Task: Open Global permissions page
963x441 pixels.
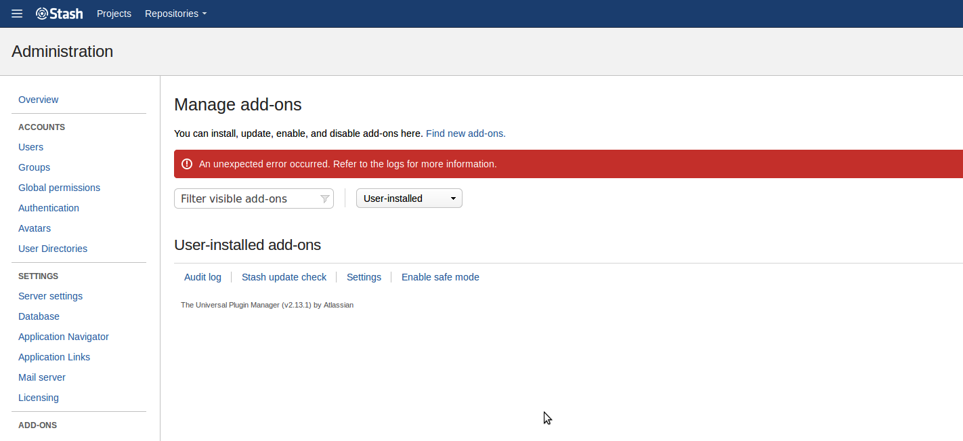Action: (x=59, y=188)
